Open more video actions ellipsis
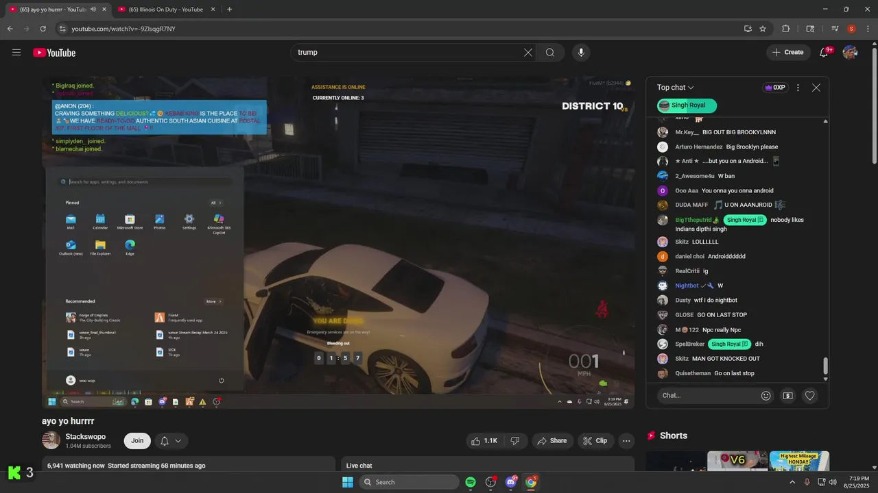 coord(626,441)
